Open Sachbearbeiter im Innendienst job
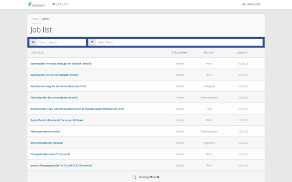The image size is (292, 182). [x=55, y=75]
